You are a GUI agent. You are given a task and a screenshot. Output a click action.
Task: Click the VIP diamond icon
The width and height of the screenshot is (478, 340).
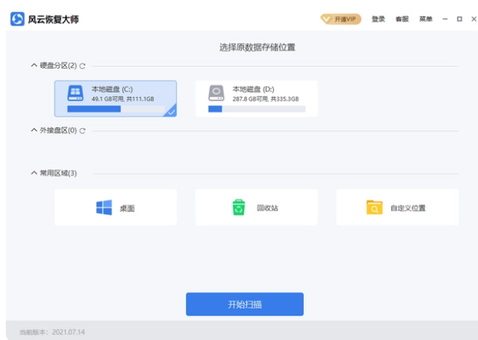[x=326, y=19]
